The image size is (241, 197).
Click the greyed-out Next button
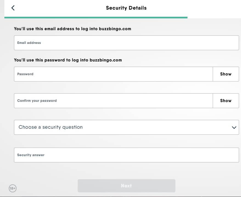127,186
